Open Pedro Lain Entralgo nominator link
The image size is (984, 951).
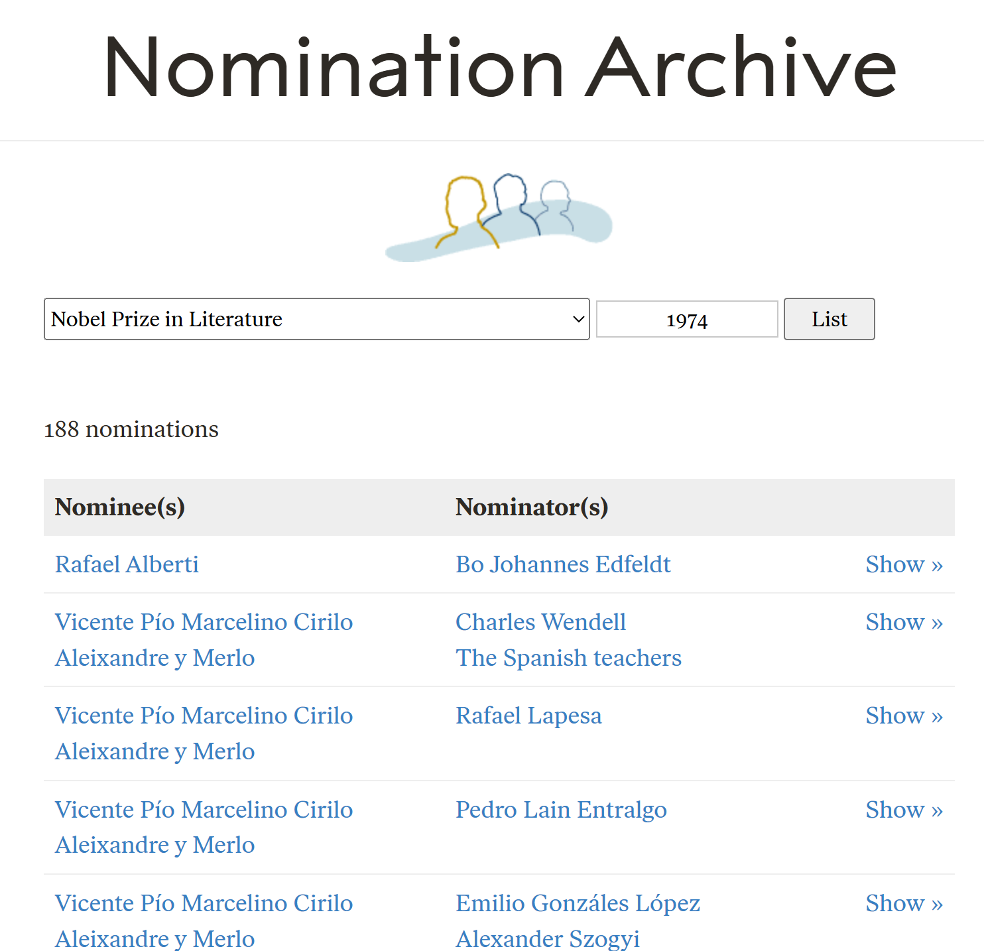point(561,810)
